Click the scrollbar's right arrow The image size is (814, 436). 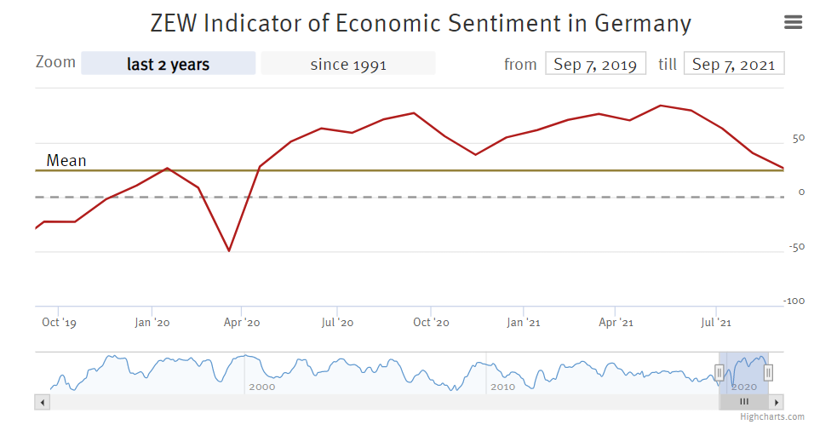click(x=777, y=402)
